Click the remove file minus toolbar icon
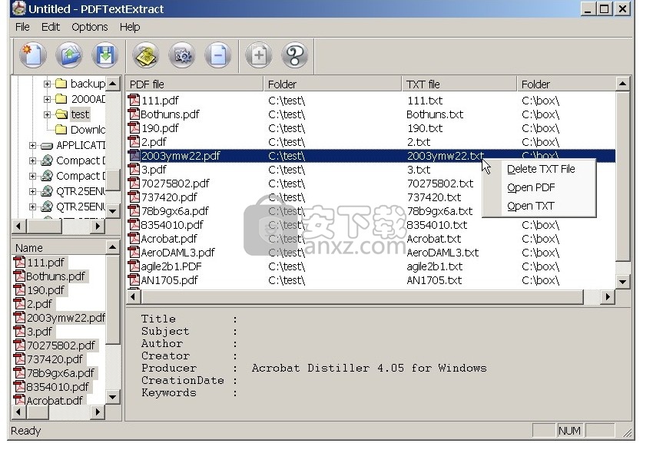 [x=218, y=55]
